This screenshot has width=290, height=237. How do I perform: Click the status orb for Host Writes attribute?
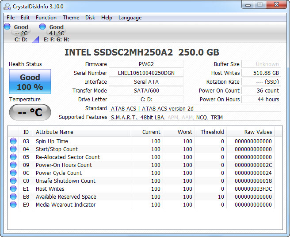(13, 189)
